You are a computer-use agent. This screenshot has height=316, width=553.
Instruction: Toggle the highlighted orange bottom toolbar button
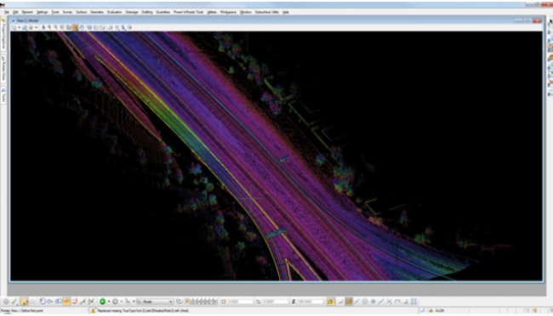pos(66,302)
